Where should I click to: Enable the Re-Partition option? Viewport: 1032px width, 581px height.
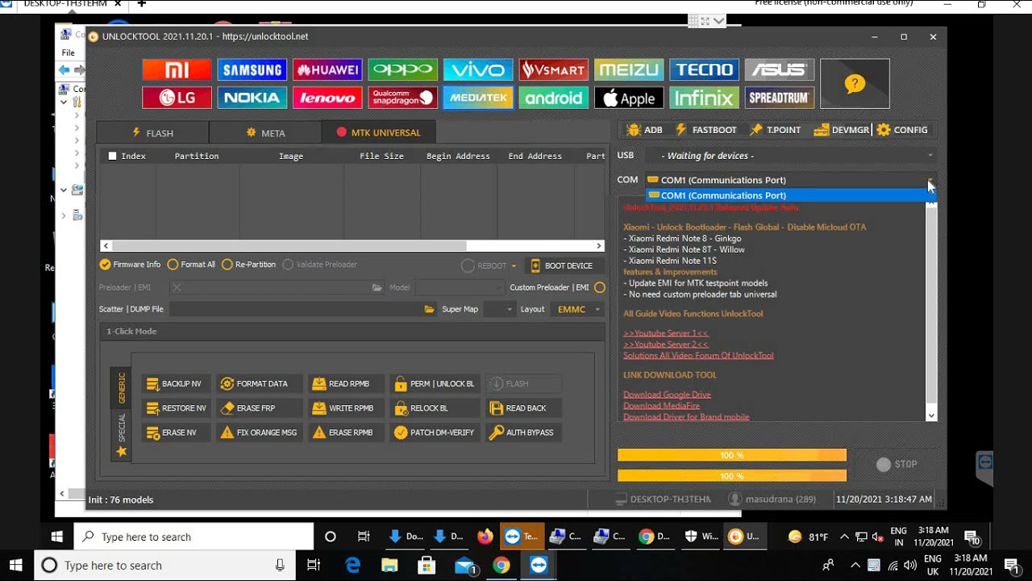[x=249, y=265]
